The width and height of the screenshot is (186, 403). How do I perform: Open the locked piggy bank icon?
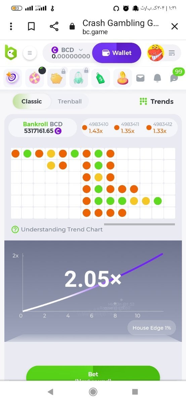pyautogui.click(x=56, y=78)
